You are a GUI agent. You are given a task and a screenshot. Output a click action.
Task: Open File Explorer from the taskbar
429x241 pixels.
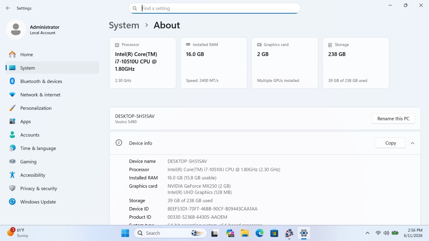point(245,233)
